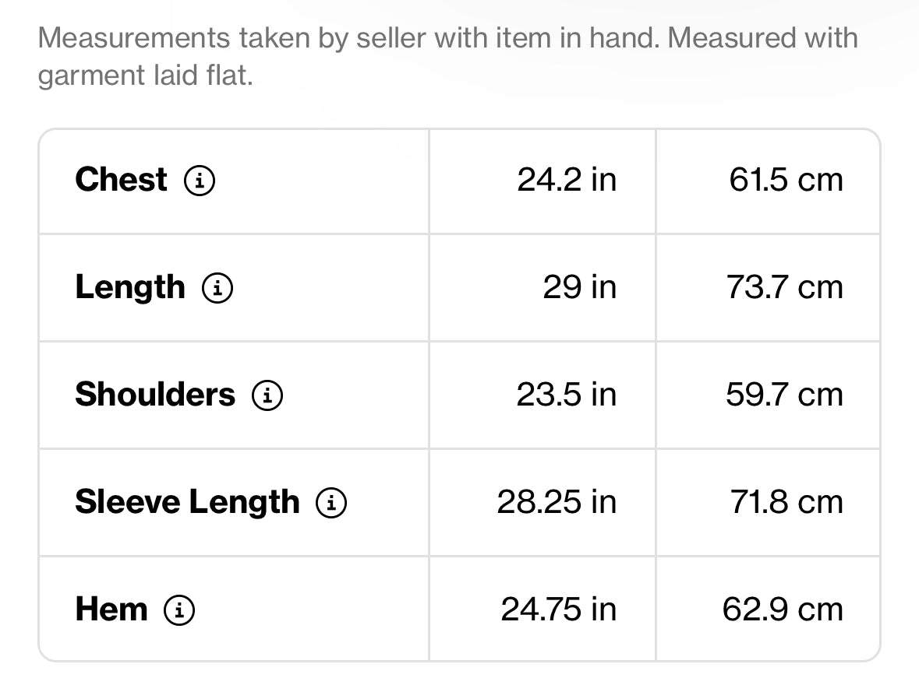This screenshot has width=919, height=692.
Task: Select the Length row label
Action: point(130,287)
